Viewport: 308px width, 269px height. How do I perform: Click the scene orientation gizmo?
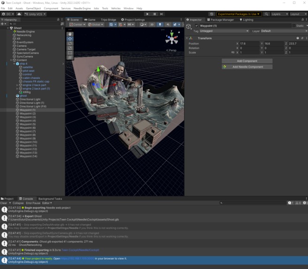coord(172,38)
